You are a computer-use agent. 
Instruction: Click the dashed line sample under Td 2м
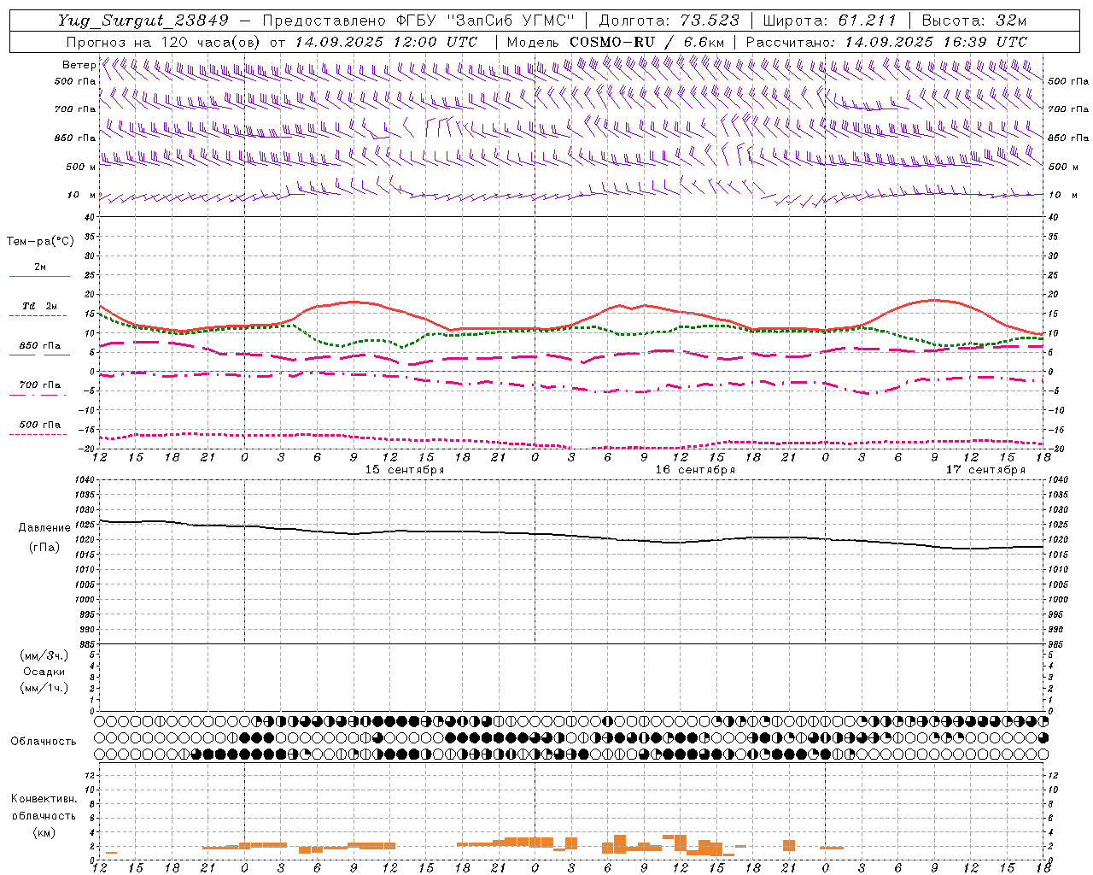pyautogui.click(x=38, y=316)
